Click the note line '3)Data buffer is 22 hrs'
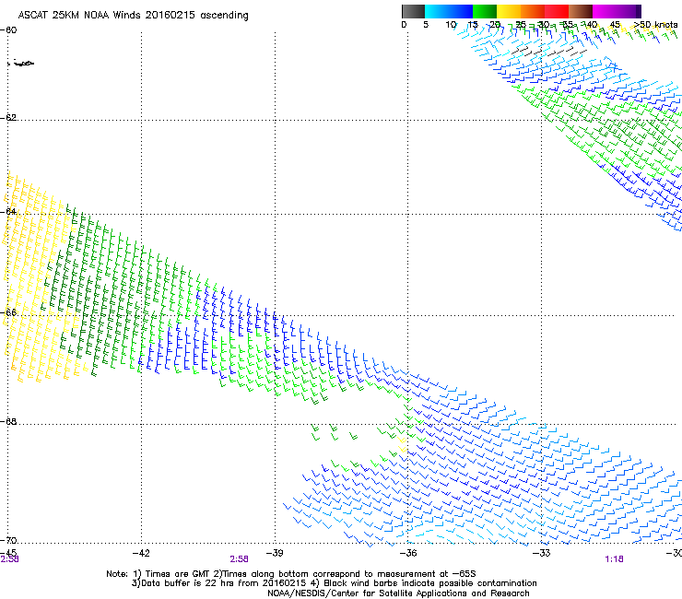Screen dimensions: 682x599 334,583
